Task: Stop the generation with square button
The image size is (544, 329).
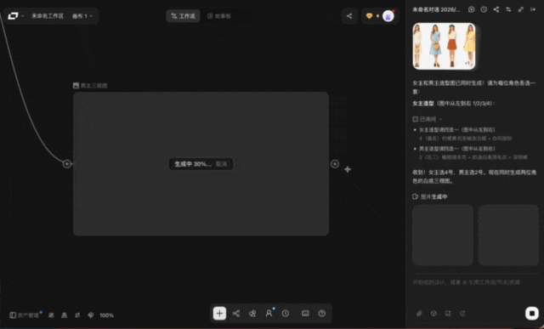Action: pos(532,313)
